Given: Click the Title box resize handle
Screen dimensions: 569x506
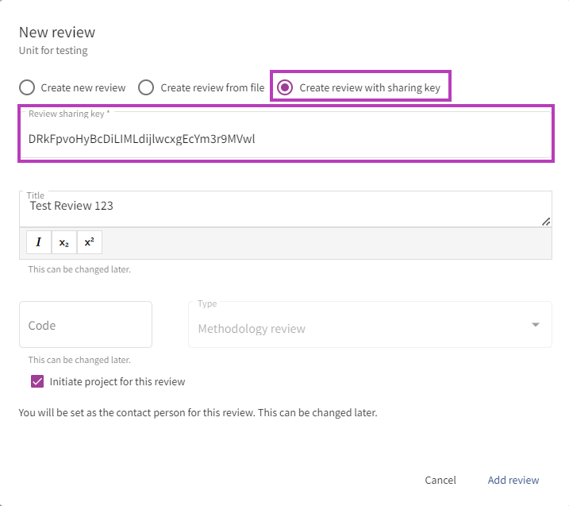Looking at the screenshot, I should (546, 222).
